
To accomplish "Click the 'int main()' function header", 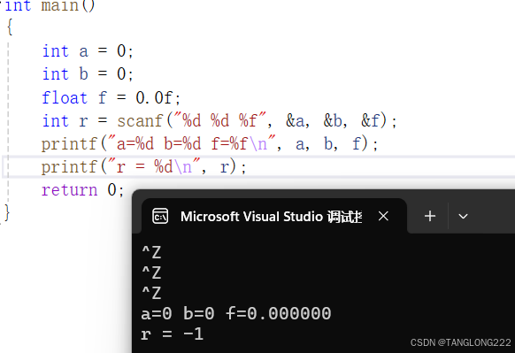I will 50,5.
